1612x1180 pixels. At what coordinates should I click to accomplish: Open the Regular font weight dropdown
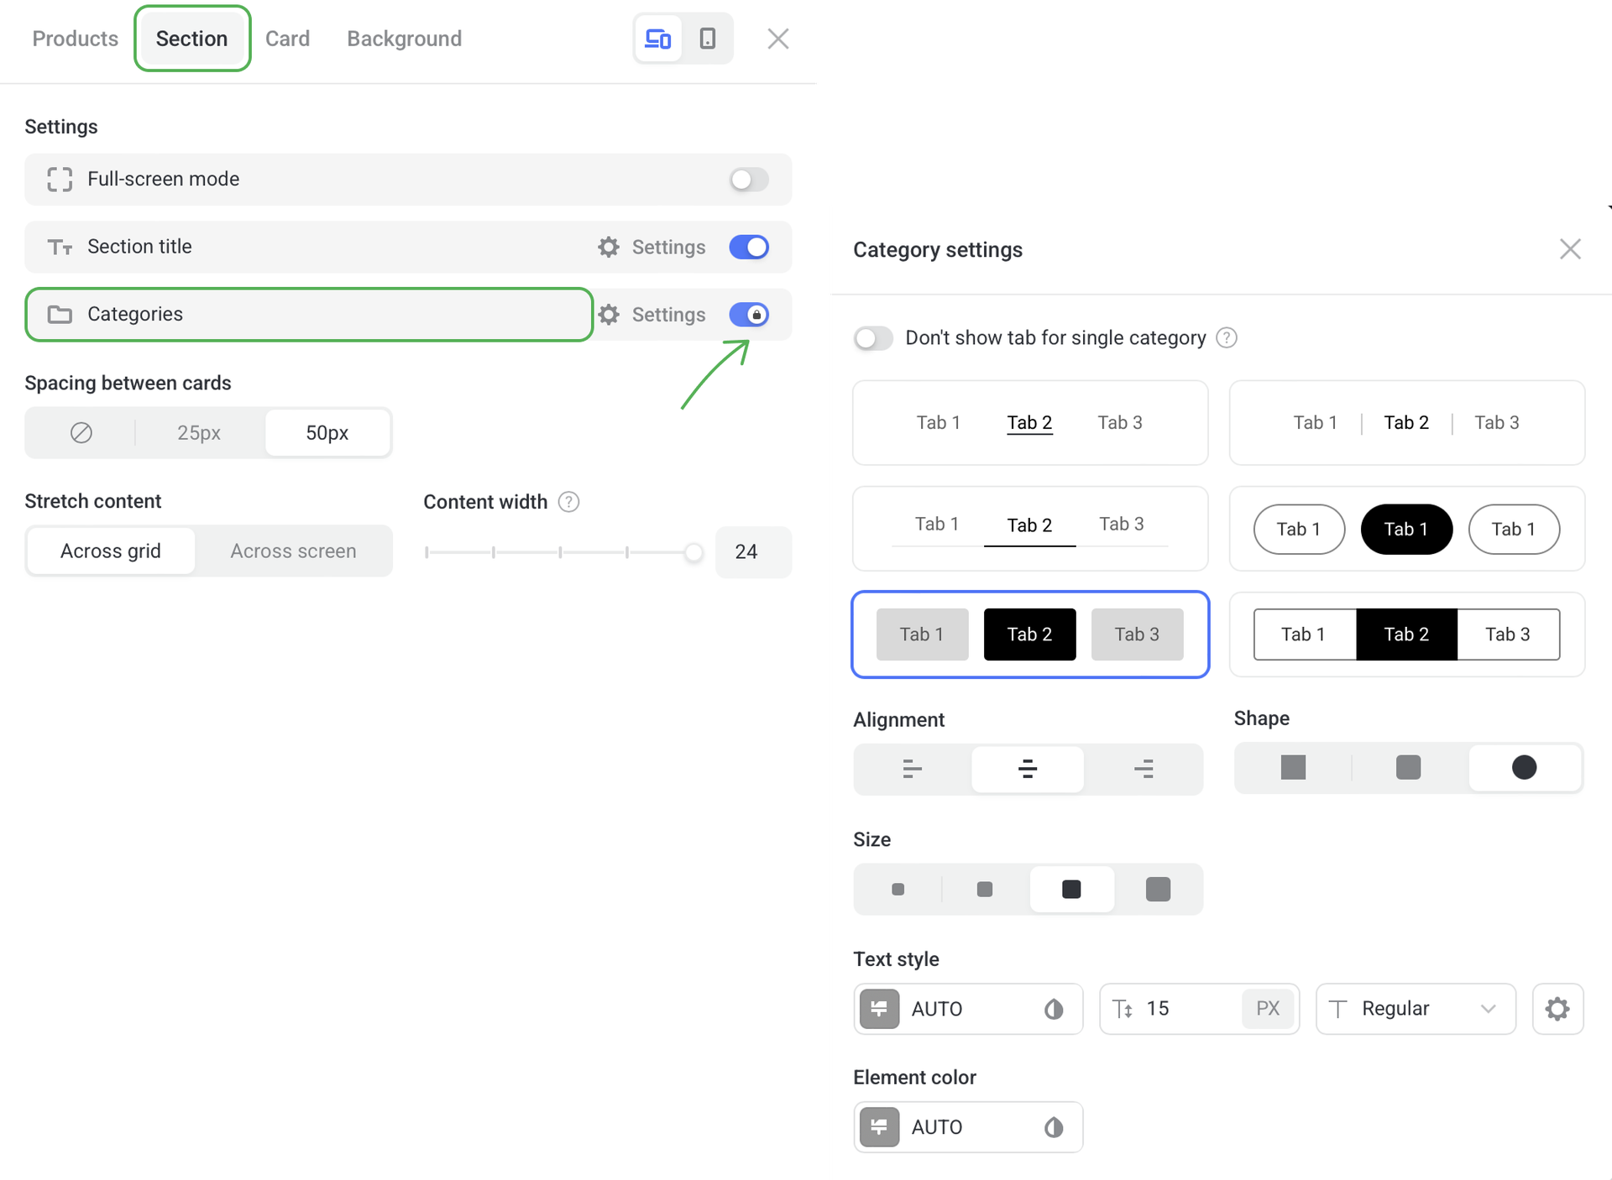(1416, 1009)
